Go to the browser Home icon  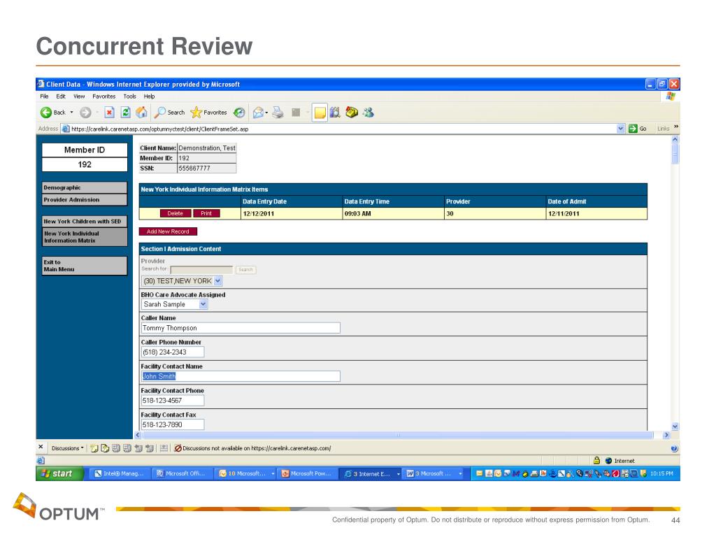point(142,113)
